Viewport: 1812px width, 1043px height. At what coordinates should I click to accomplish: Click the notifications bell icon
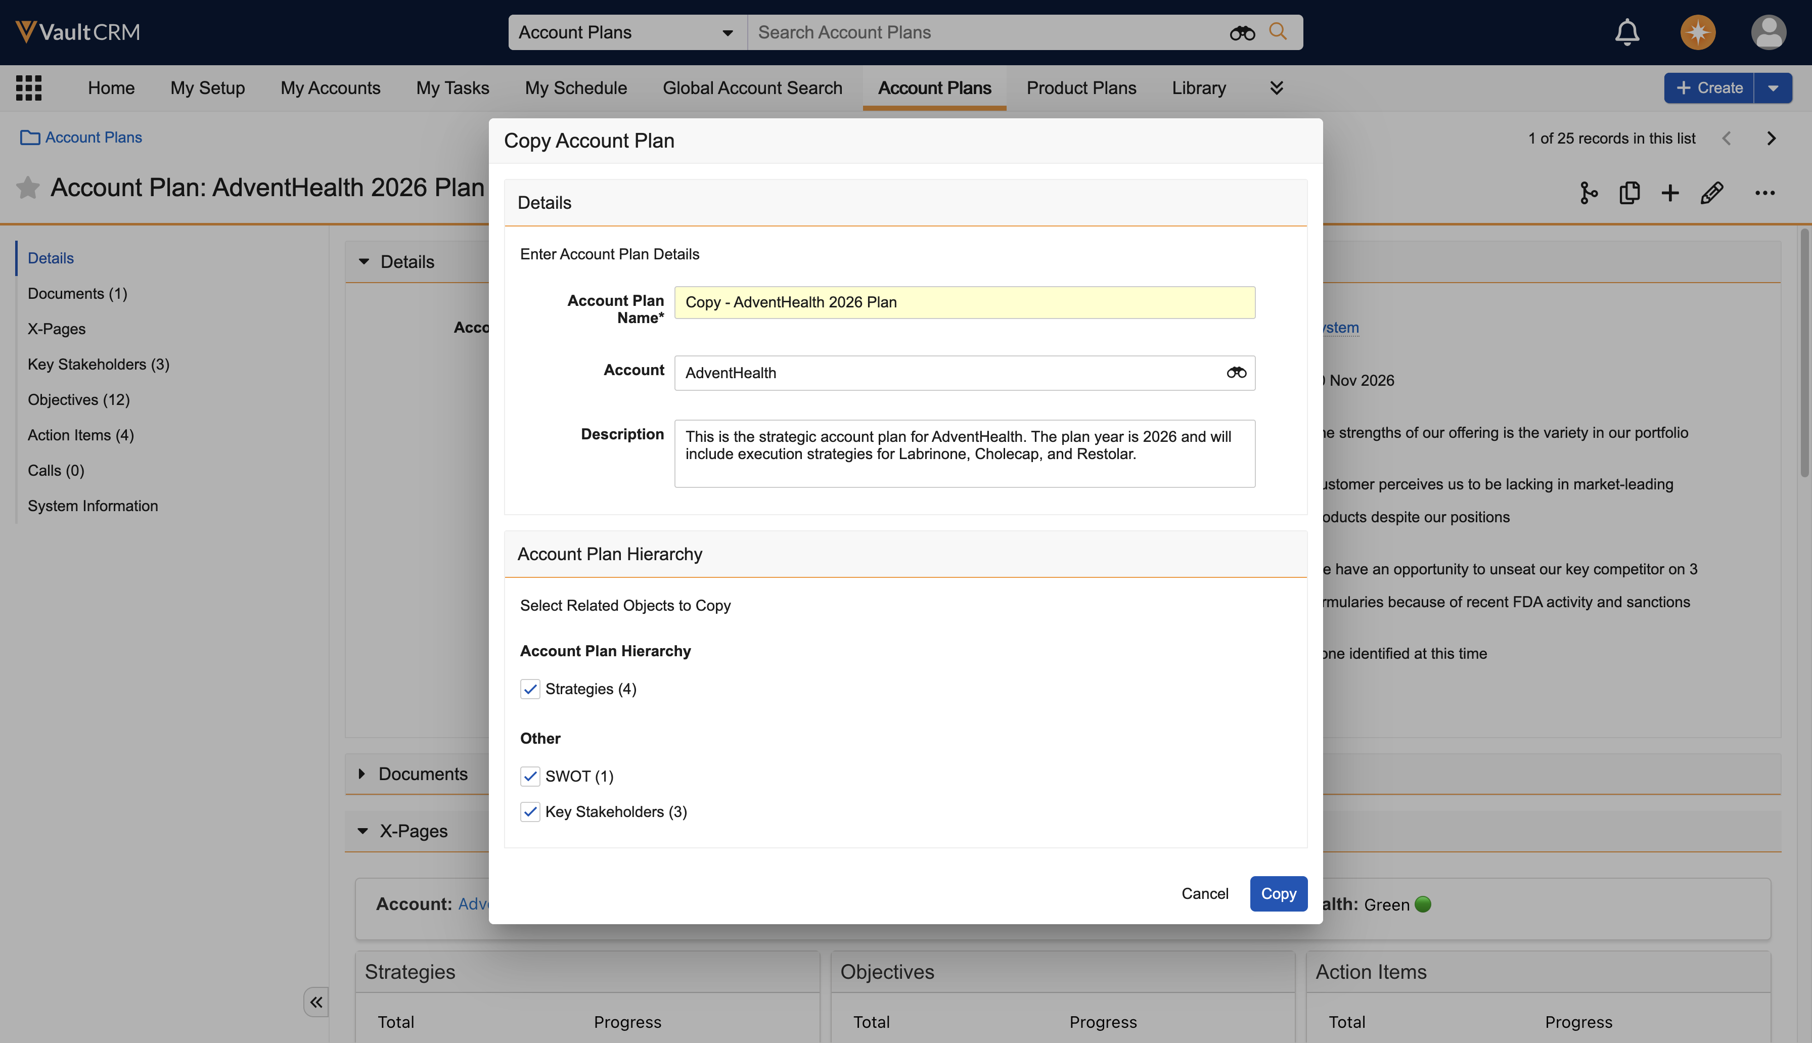pyautogui.click(x=1626, y=32)
